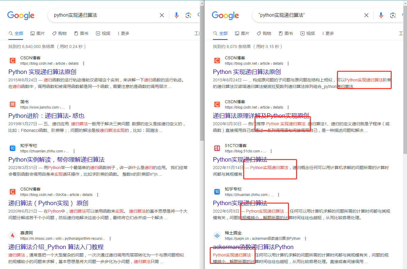Screen dimensions: 407x269
Task: Switch to 视频 tab in quoted-query results page
Action: [308, 33]
